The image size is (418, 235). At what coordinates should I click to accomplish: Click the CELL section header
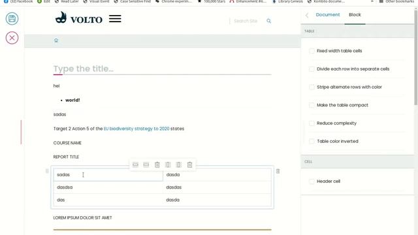357,161
